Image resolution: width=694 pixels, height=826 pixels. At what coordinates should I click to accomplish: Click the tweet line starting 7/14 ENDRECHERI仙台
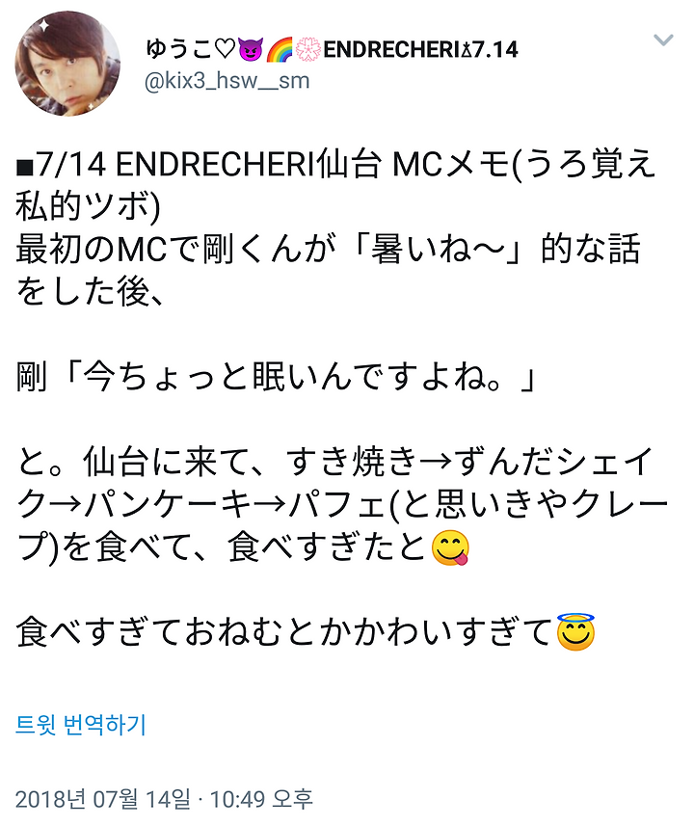[x=335, y=165]
